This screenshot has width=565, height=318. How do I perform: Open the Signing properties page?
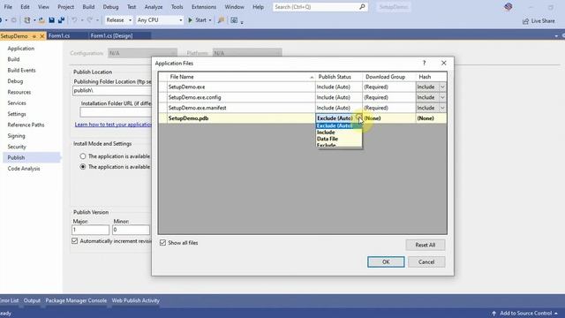point(16,136)
